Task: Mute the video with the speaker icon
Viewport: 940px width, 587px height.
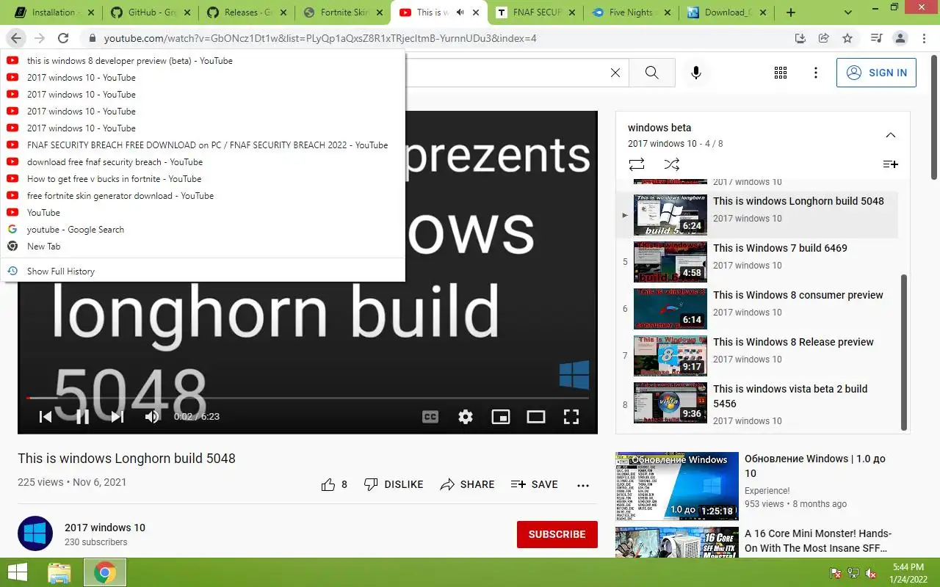Action: [x=152, y=417]
